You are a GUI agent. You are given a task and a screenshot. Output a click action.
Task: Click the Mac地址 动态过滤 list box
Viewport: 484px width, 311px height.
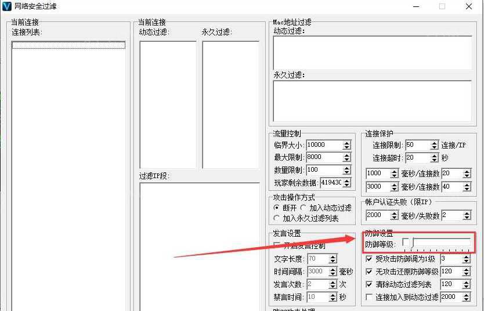point(372,53)
